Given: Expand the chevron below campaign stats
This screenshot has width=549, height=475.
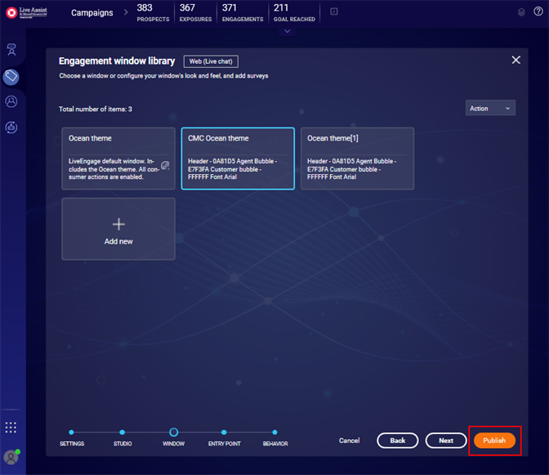Looking at the screenshot, I should 286,31.
